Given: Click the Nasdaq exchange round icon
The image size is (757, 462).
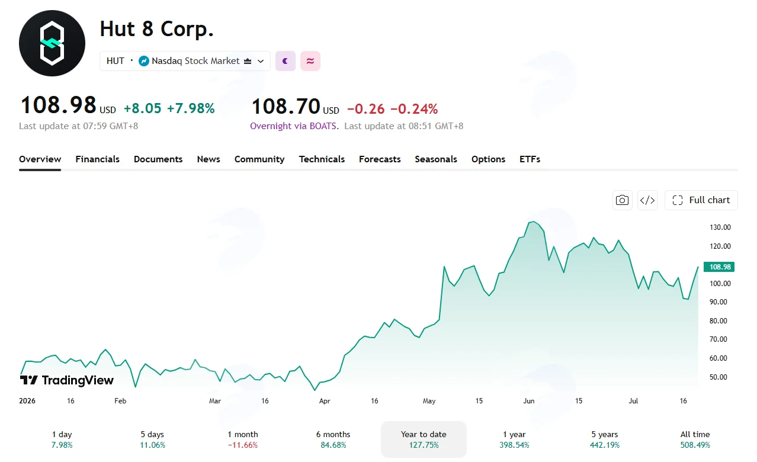Looking at the screenshot, I should pos(144,61).
